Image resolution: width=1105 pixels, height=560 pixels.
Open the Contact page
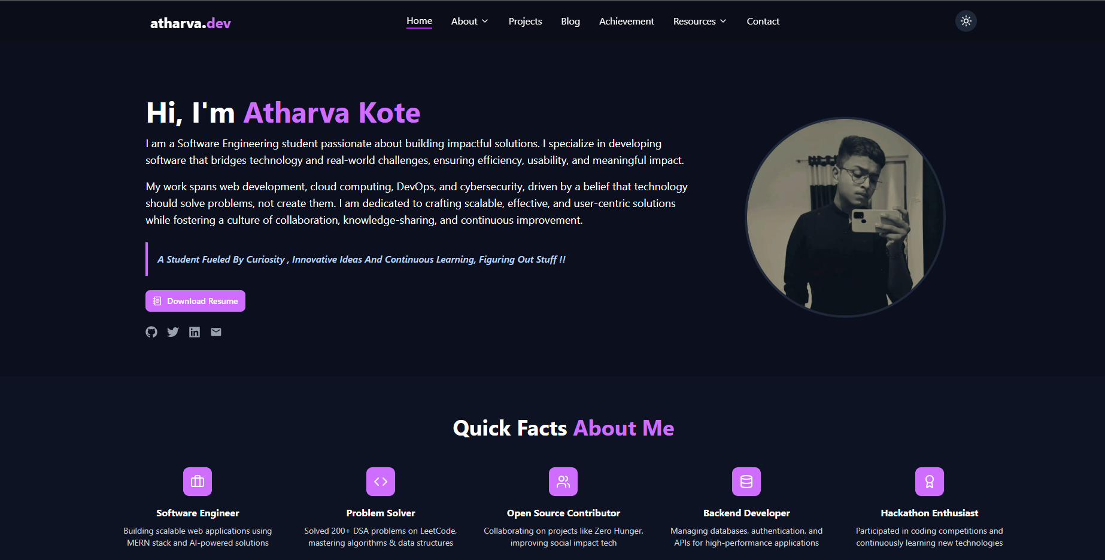pyautogui.click(x=763, y=21)
